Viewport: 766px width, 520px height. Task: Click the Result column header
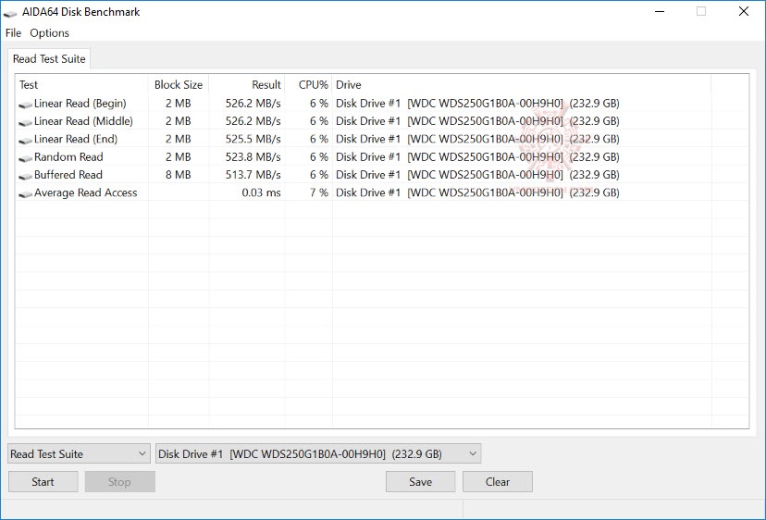[x=247, y=84]
